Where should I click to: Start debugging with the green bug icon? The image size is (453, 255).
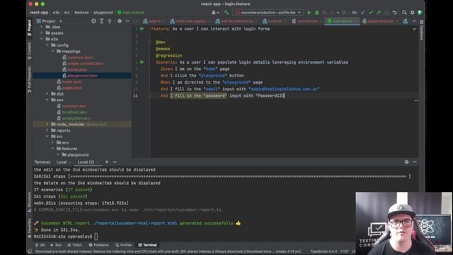click(x=317, y=13)
